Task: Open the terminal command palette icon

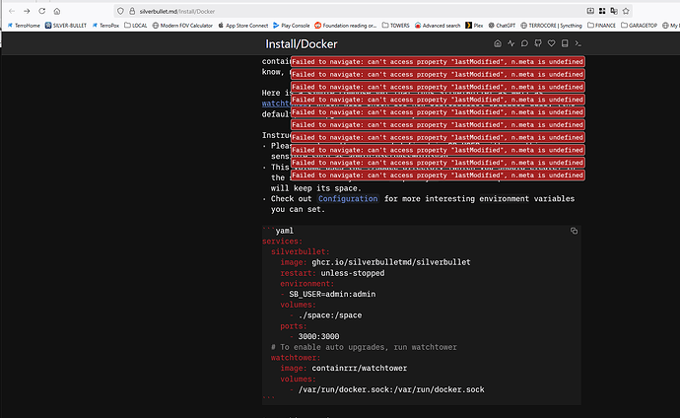Action: click(579, 44)
